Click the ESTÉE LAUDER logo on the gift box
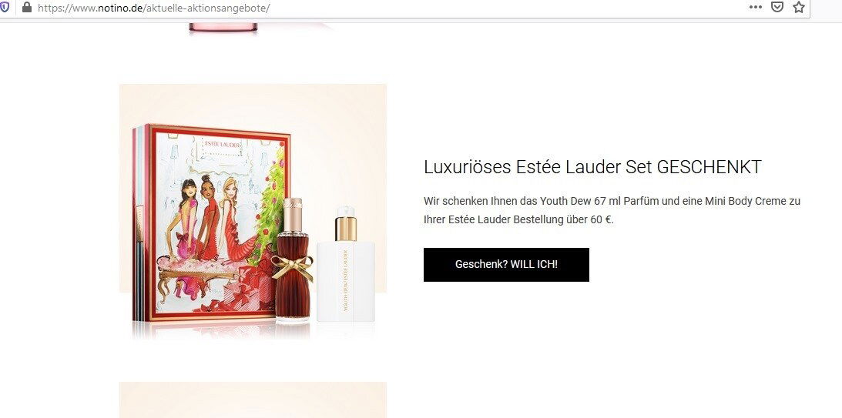Image resolution: width=842 pixels, height=418 pixels. (x=221, y=144)
